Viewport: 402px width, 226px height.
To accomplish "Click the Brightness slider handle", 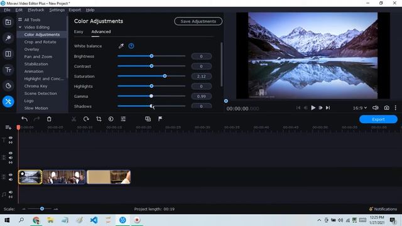I will pyautogui.click(x=151, y=56).
